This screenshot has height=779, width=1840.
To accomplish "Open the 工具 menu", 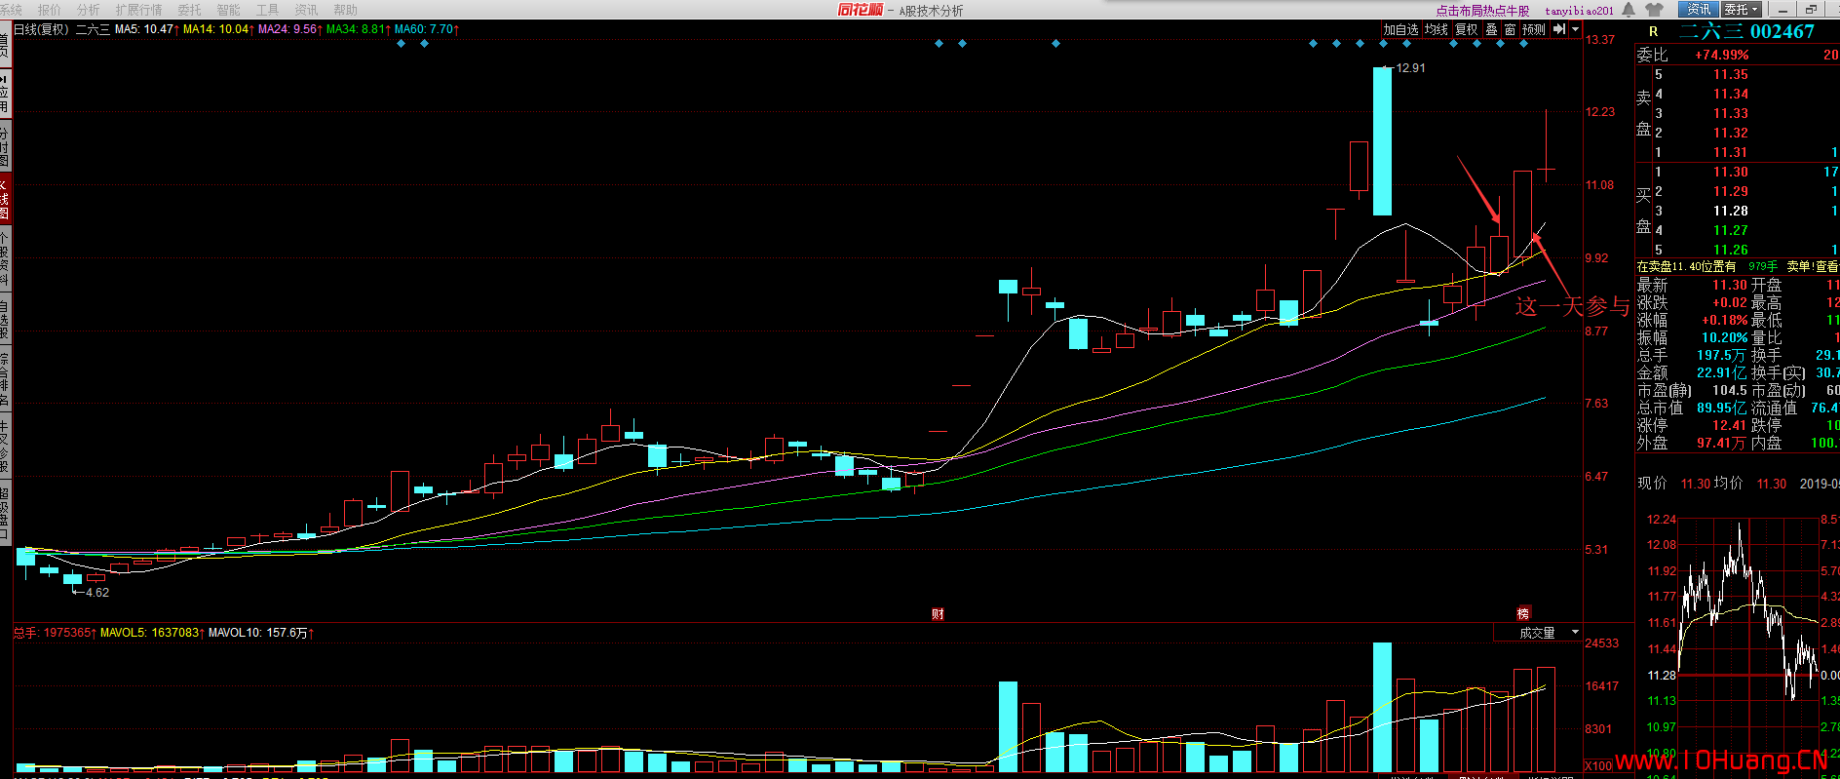I will (267, 10).
